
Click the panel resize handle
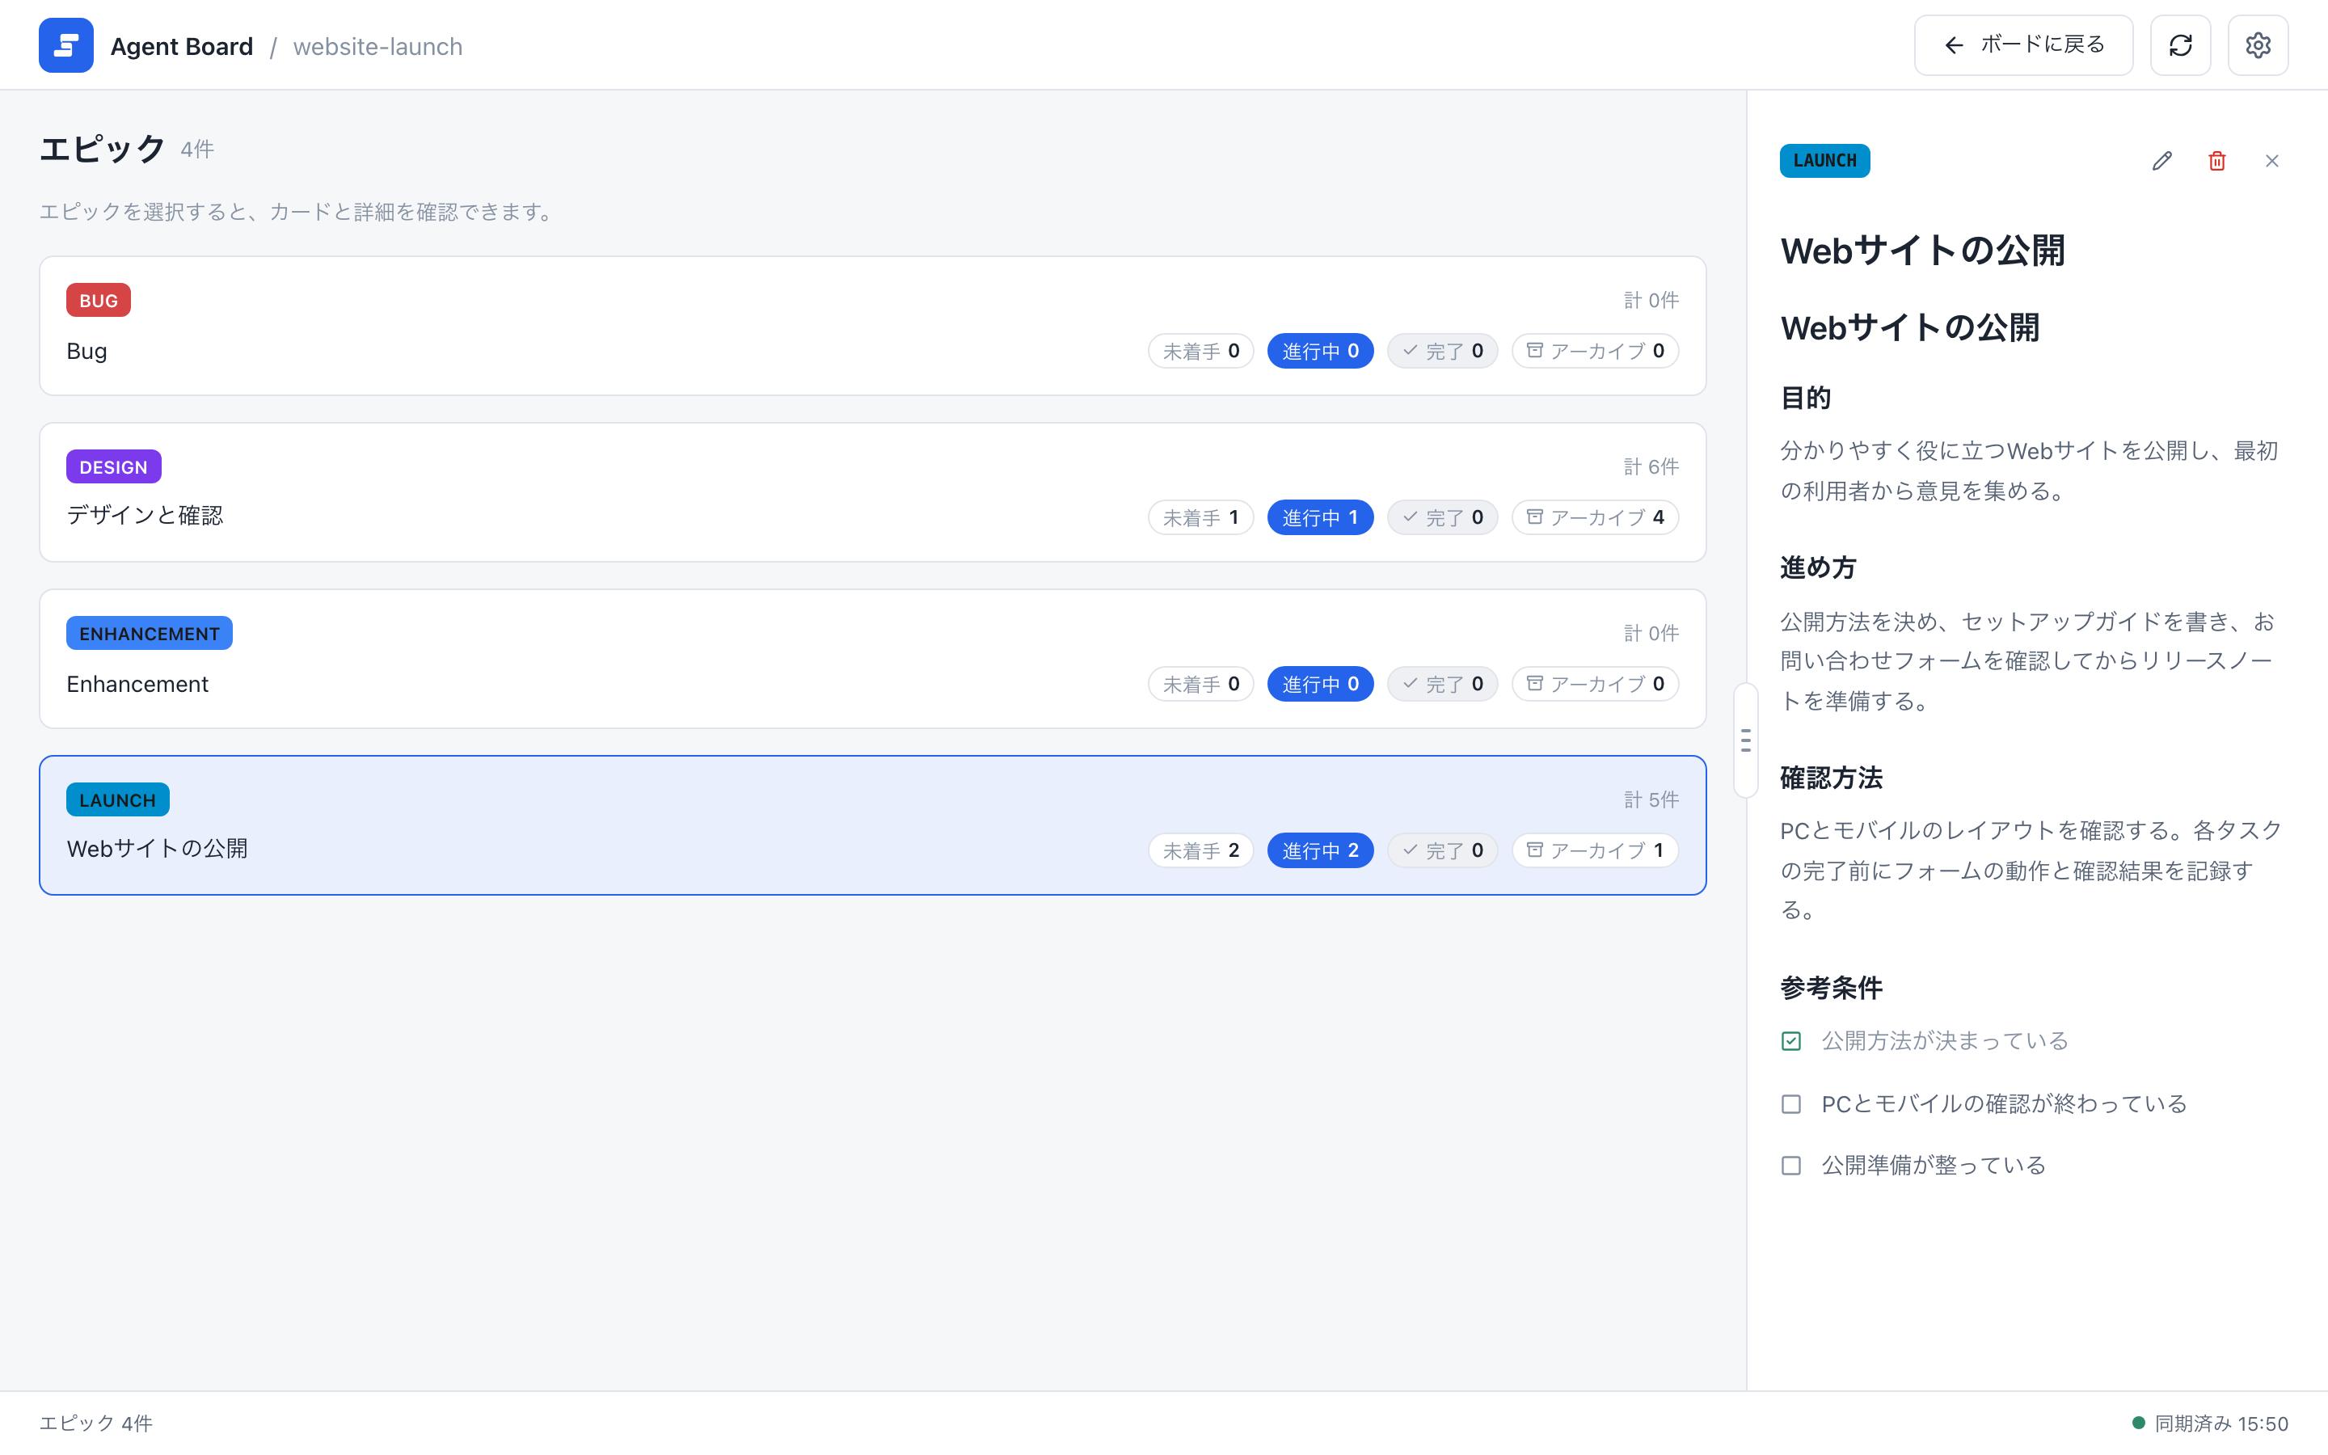(1746, 740)
